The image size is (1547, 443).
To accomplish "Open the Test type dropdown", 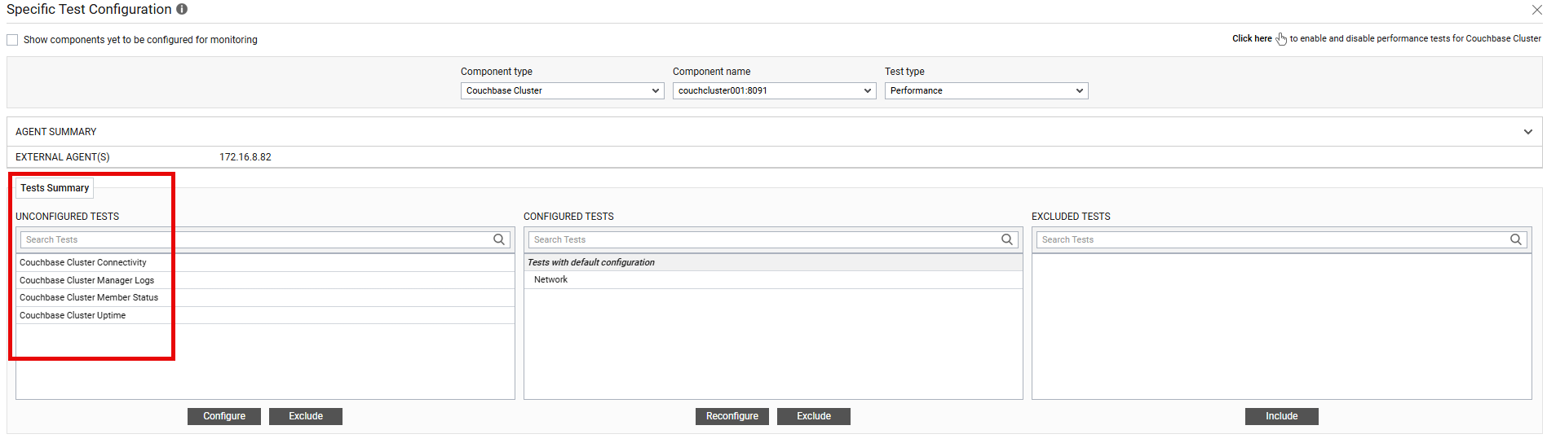I will pyautogui.click(x=986, y=90).
